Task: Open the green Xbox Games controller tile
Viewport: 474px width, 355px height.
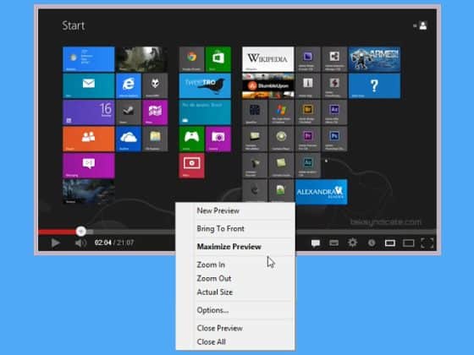Action: [191, 139]
